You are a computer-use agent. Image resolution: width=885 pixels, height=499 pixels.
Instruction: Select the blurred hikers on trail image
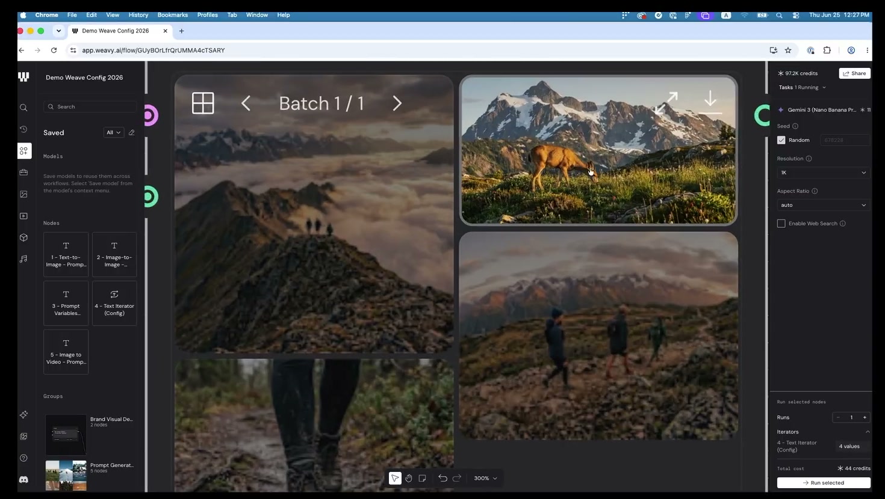click(598, 335)
